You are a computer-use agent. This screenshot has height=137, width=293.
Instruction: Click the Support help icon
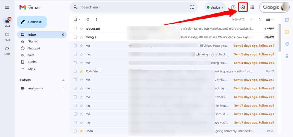pos(233,7)
